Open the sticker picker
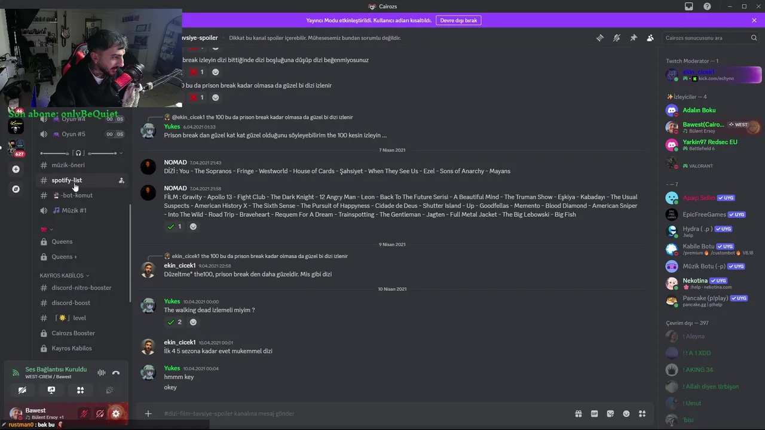The height and width of the screenshot is (430, 765). (610, 413)
